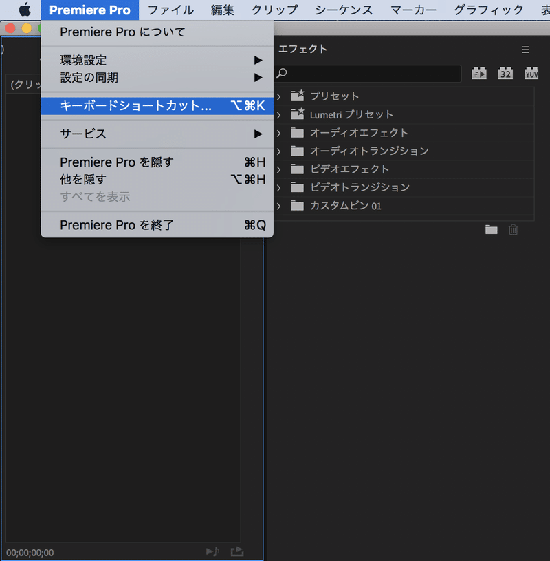The width and height of the screenshot is (550, 561).
Task: Open the Apple menu
Action: coord(25,10)
